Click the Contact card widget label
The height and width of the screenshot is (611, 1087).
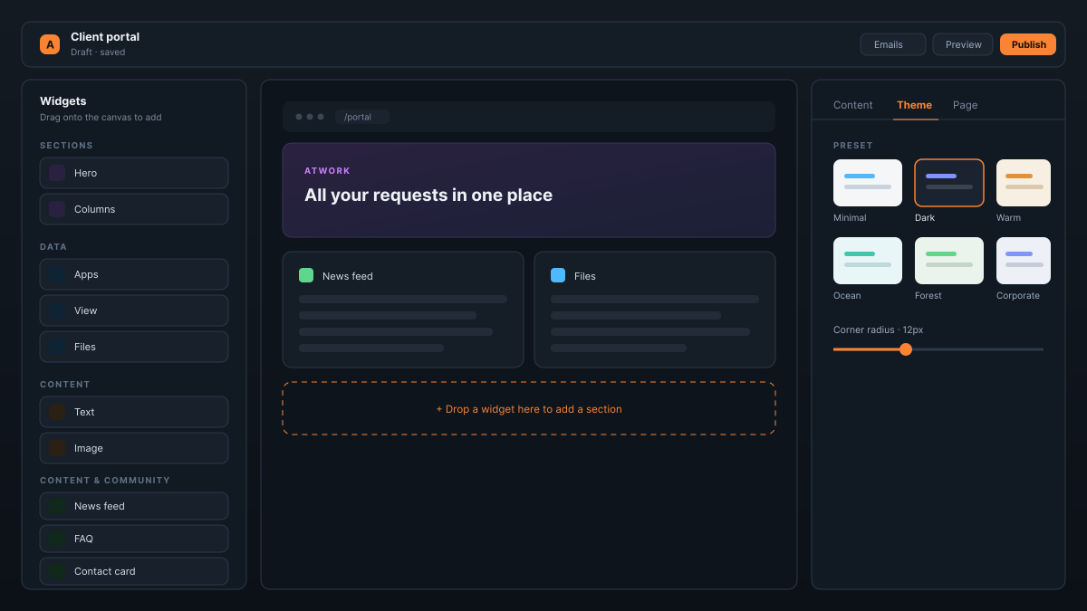[x=105, y=571]
